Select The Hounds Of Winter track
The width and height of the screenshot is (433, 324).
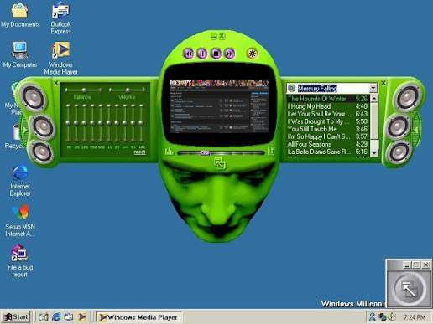pos(327,99)
